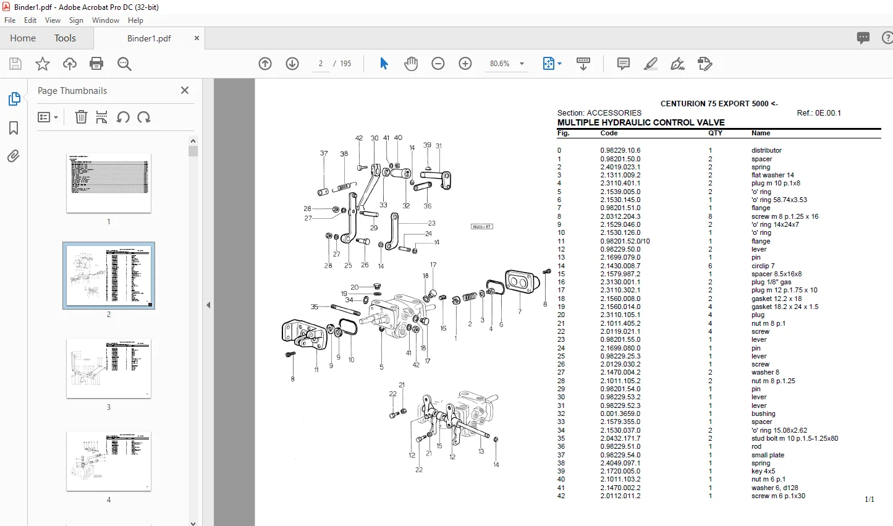Choose the Selection arrow tool
This screenshot has height=526, width=893.
(x=384, y=64)
